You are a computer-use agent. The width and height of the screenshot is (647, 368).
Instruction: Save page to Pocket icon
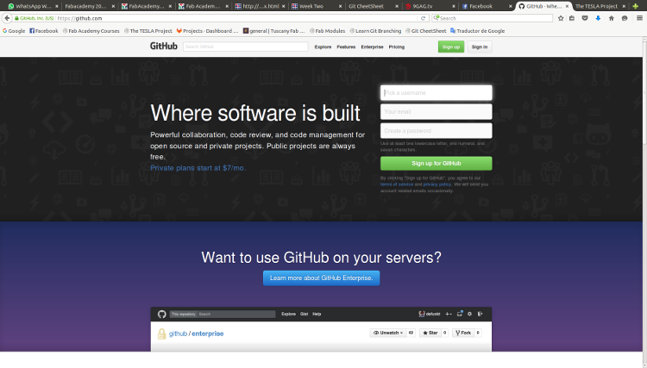tap(585, 18)
